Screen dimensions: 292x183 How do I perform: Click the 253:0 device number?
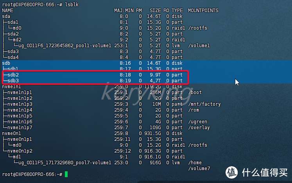(x=121, y=163)
